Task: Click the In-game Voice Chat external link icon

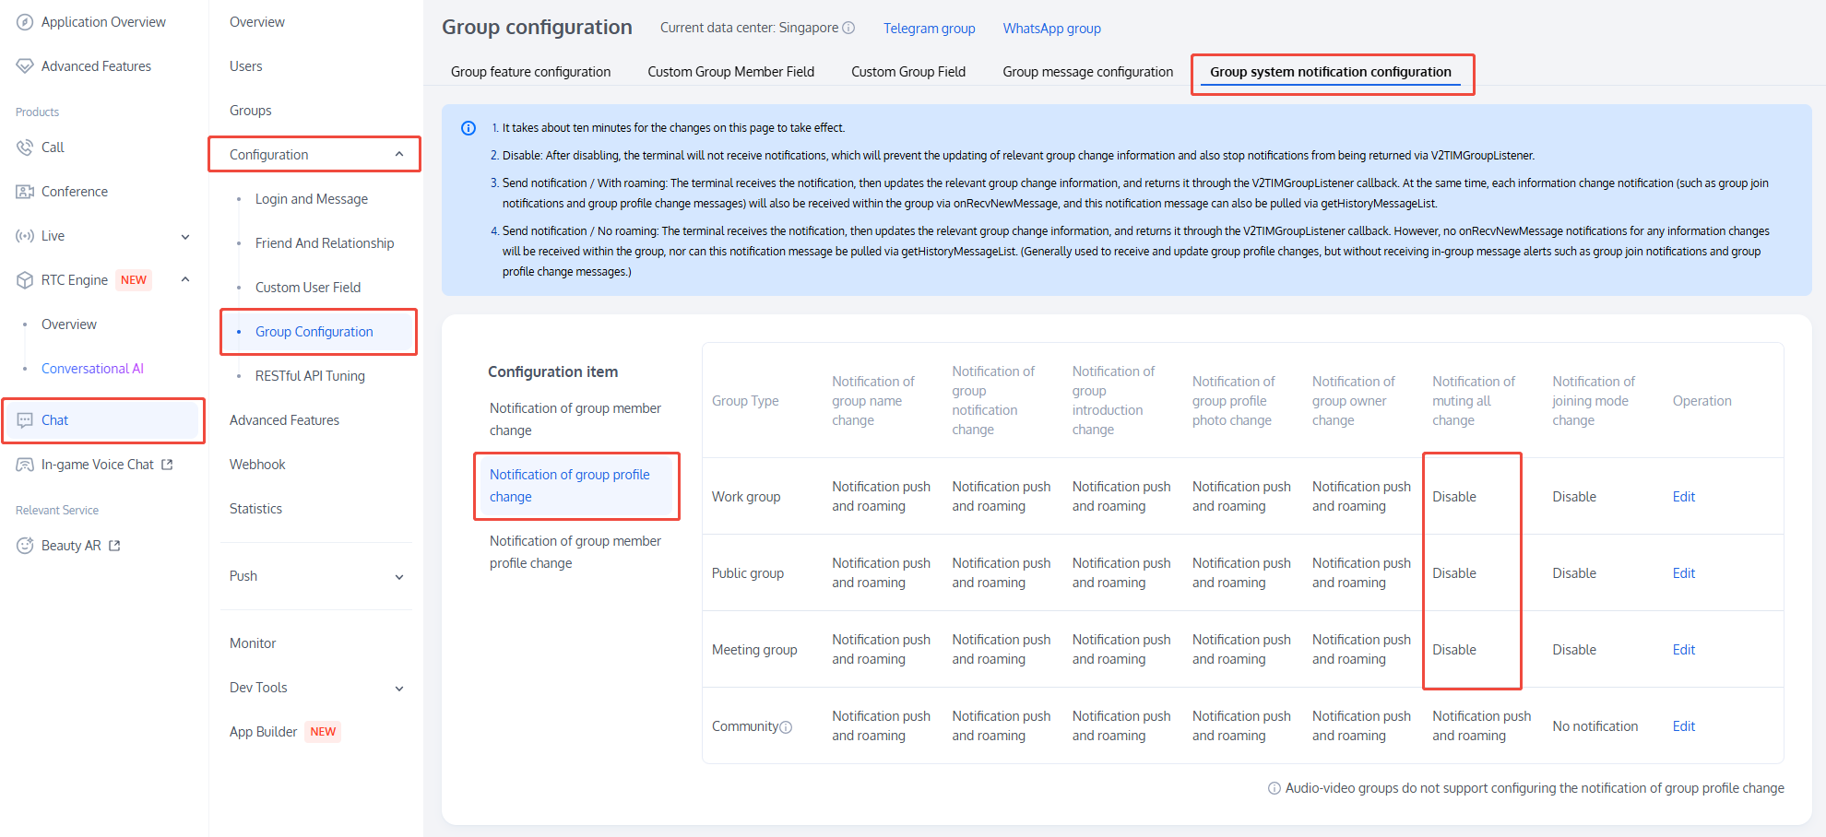Action: [167, 465]
